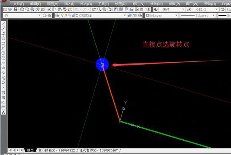Expand the undo history dropdown arrow
231x155 pixels.
coord(80,9)
